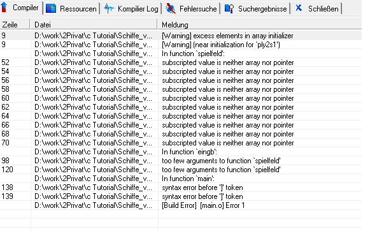The image size is (384, 243).
Task: Sort by the Zeile column header
Action: (x=15, y=24)
